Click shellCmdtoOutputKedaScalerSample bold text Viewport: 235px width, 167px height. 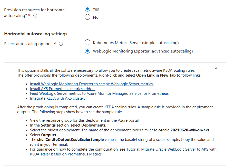[x=71, y=140]
